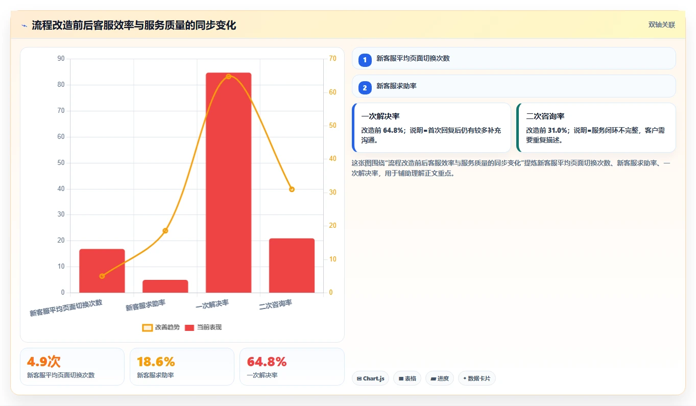
Task: Click the 一次解决率 info card
Action: 431,128
